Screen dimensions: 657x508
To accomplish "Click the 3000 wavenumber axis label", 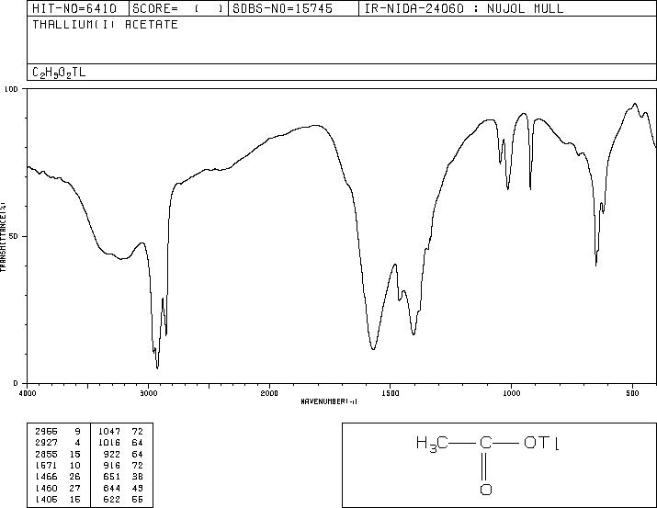I will coord(149,393).
